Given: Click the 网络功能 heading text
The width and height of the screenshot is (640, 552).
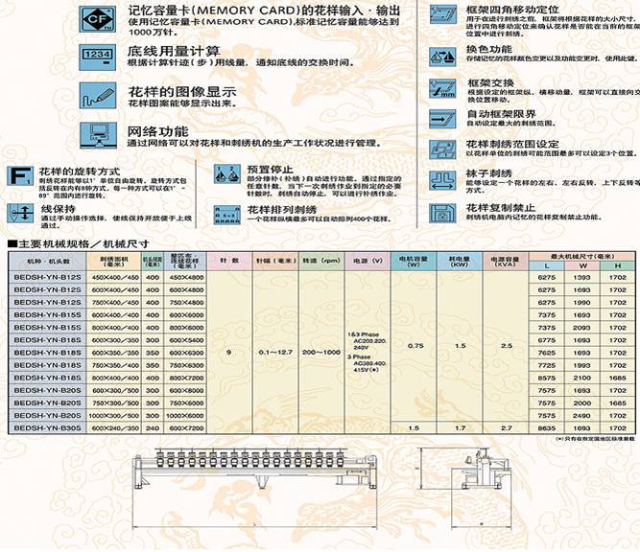Looking at the screenshot, I should pyautogui.click(x=157, y=131).
